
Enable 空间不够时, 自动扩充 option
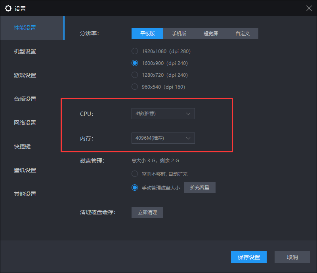point(135,174)
